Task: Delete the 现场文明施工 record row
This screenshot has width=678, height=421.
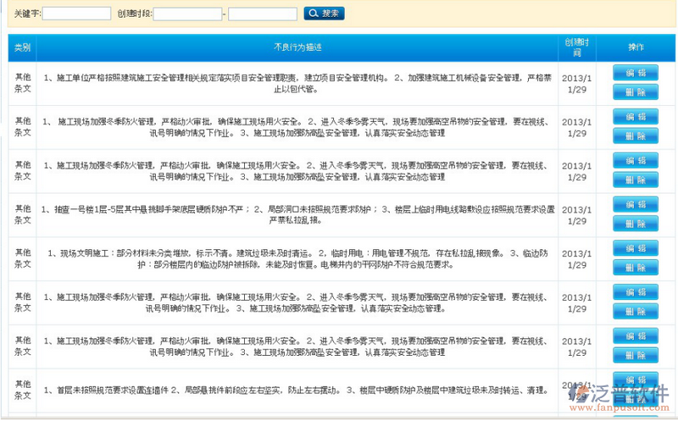Action: click(x=635, y=268)
